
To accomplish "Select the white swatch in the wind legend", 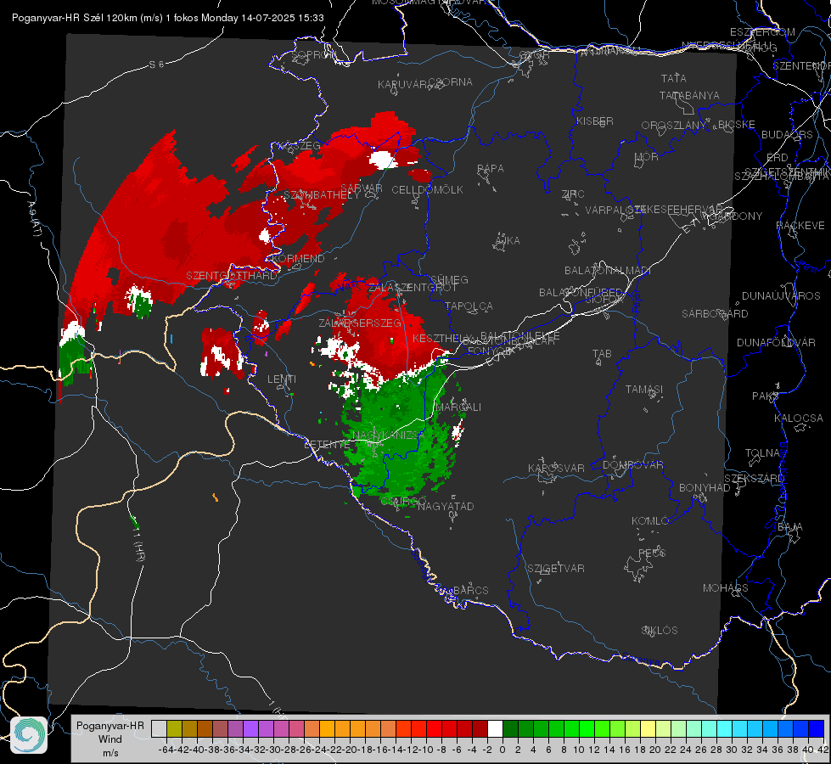I will tap(495, 728).
